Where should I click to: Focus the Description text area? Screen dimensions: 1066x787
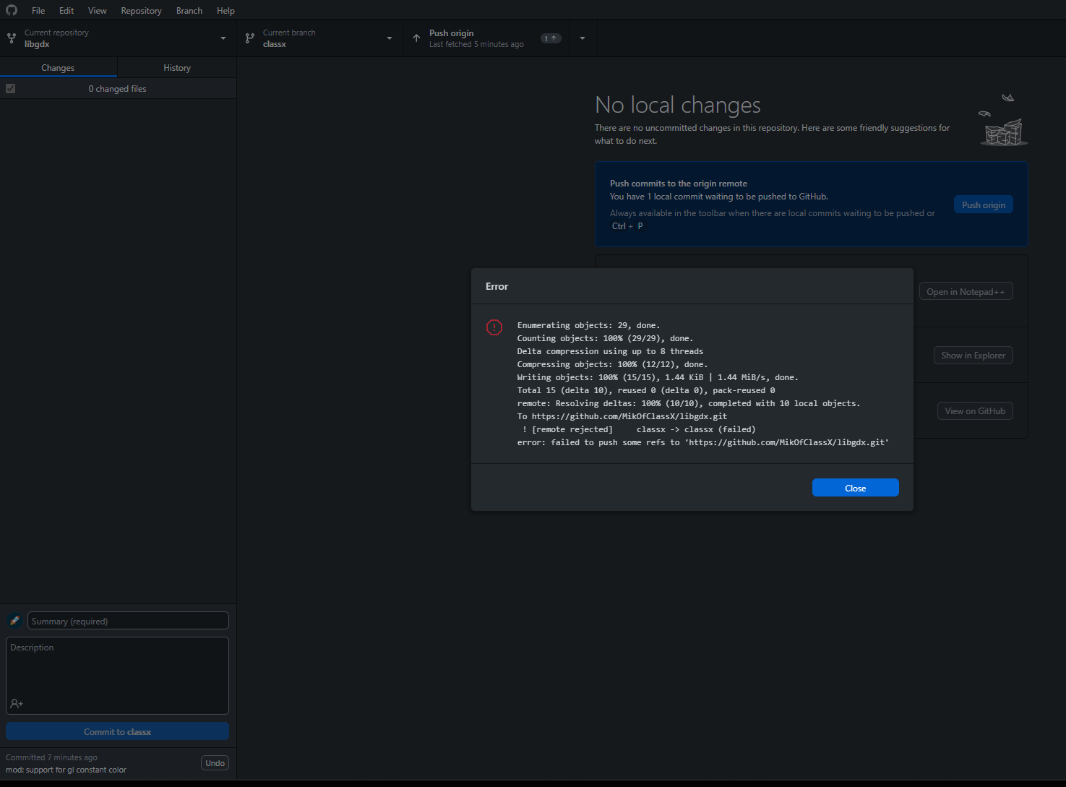point(117,676)
